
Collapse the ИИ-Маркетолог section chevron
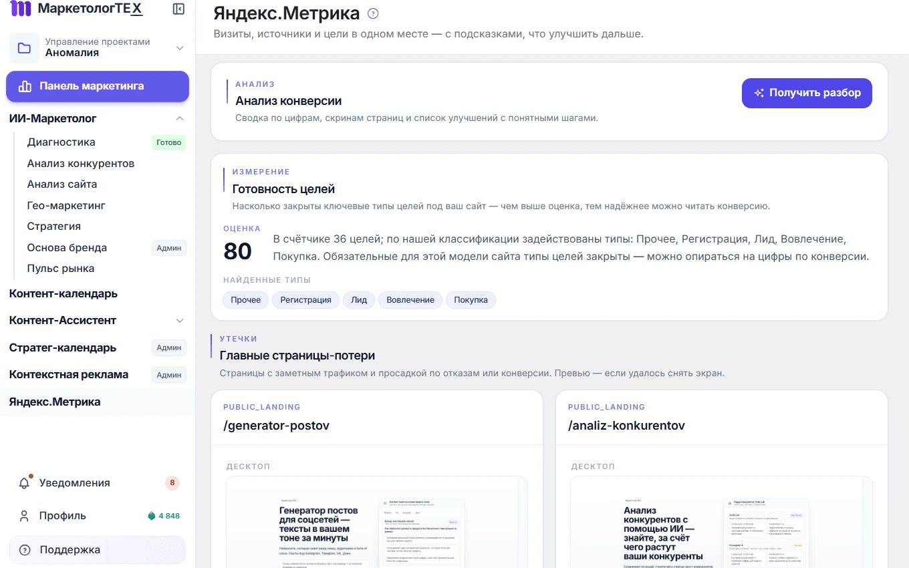(179, 118)
